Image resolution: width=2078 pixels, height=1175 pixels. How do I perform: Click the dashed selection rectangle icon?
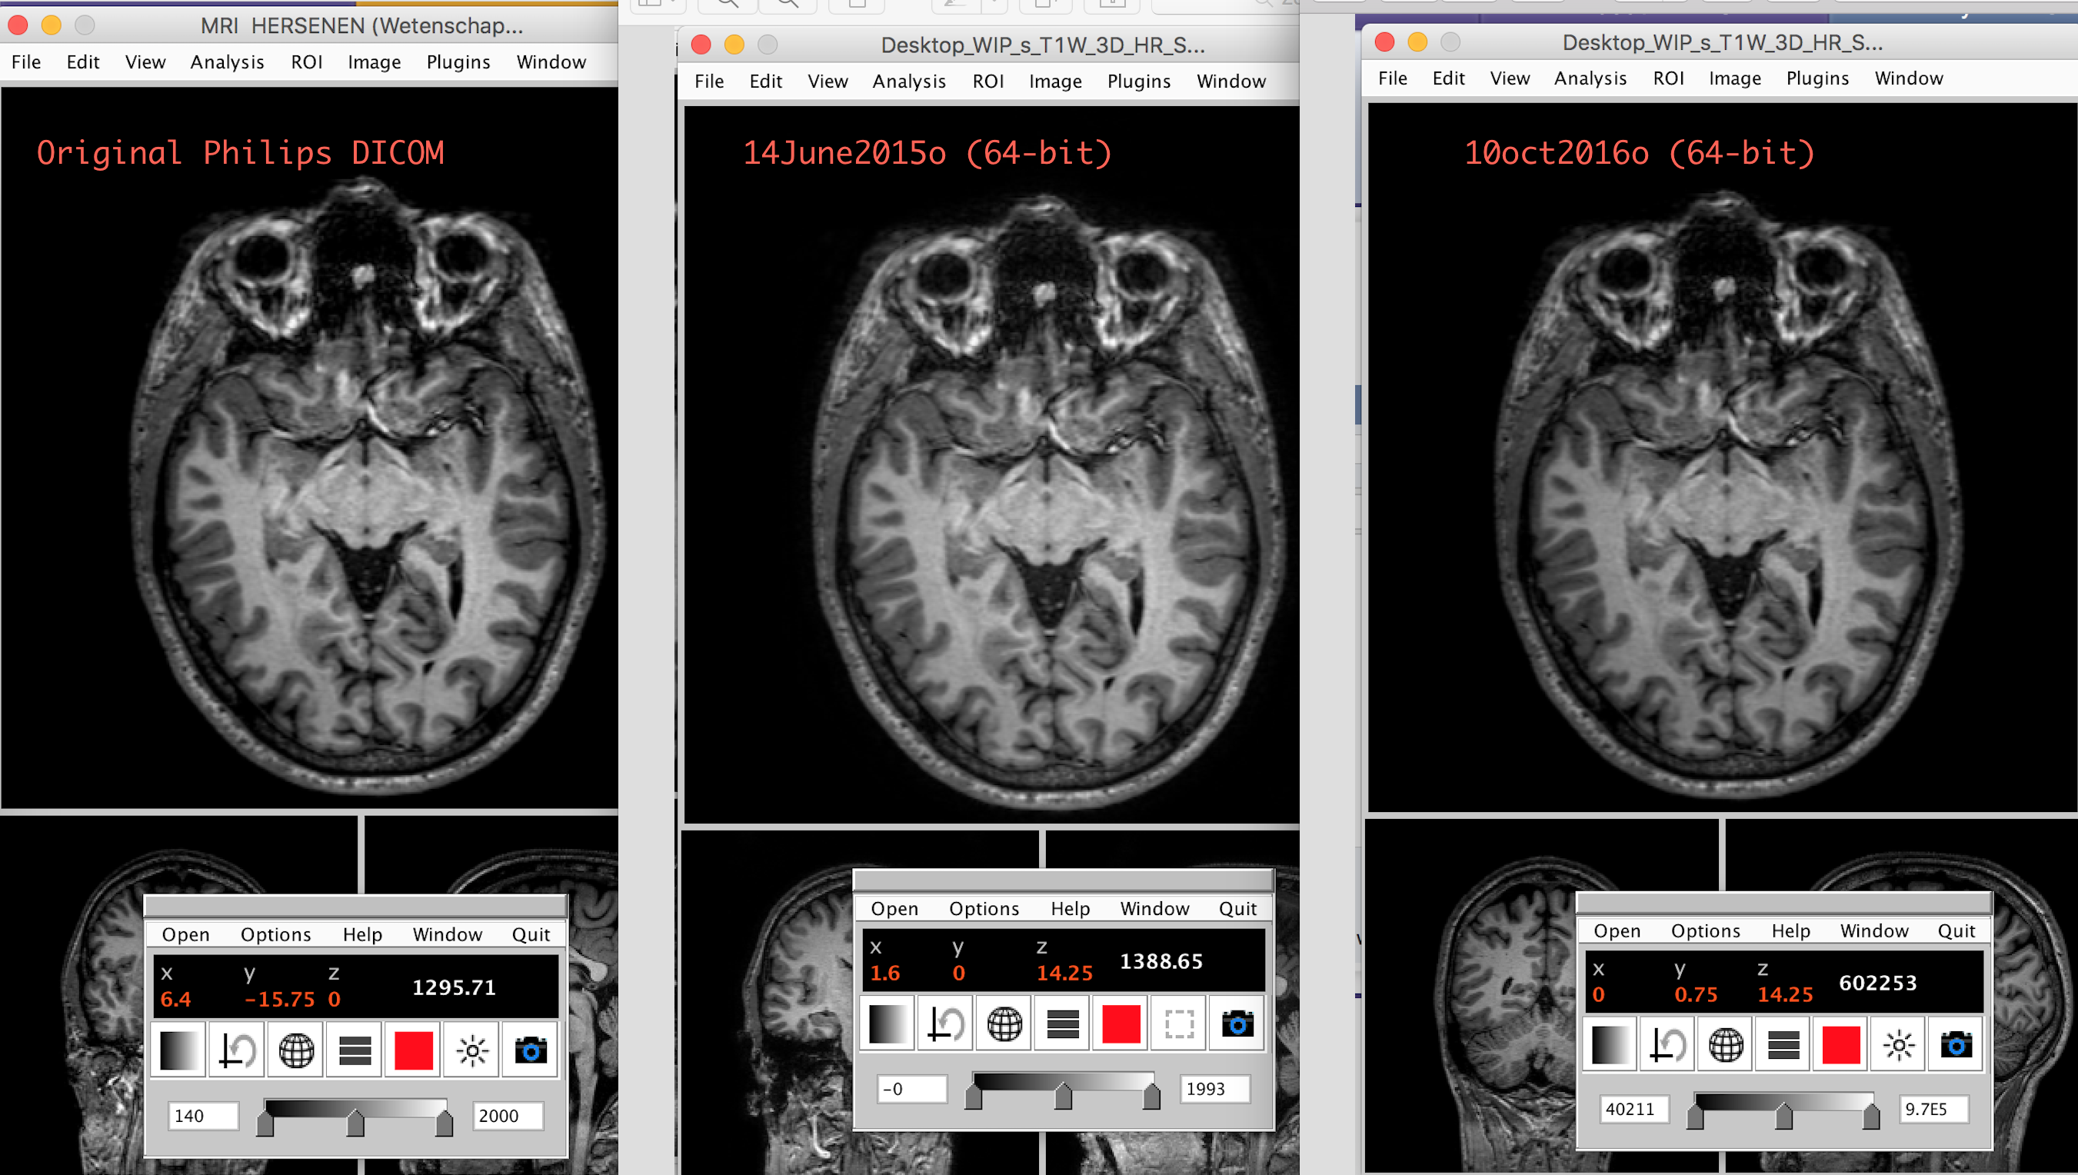point(1178,1024)
